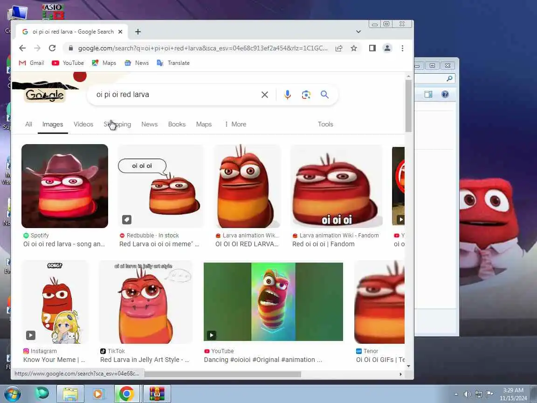Image resolution: width=537 pixels, height=403 pixels.
Task: Toggle preview pane icon in background window
Action: [428, 95]
